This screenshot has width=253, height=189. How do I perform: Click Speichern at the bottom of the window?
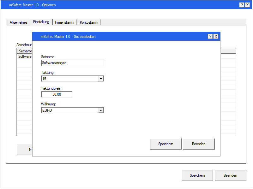coord(197,175)
